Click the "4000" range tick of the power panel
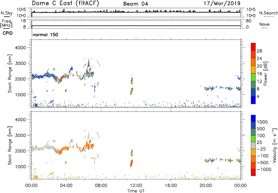This screenshot has width=278, height=193. tap(21, 48)
